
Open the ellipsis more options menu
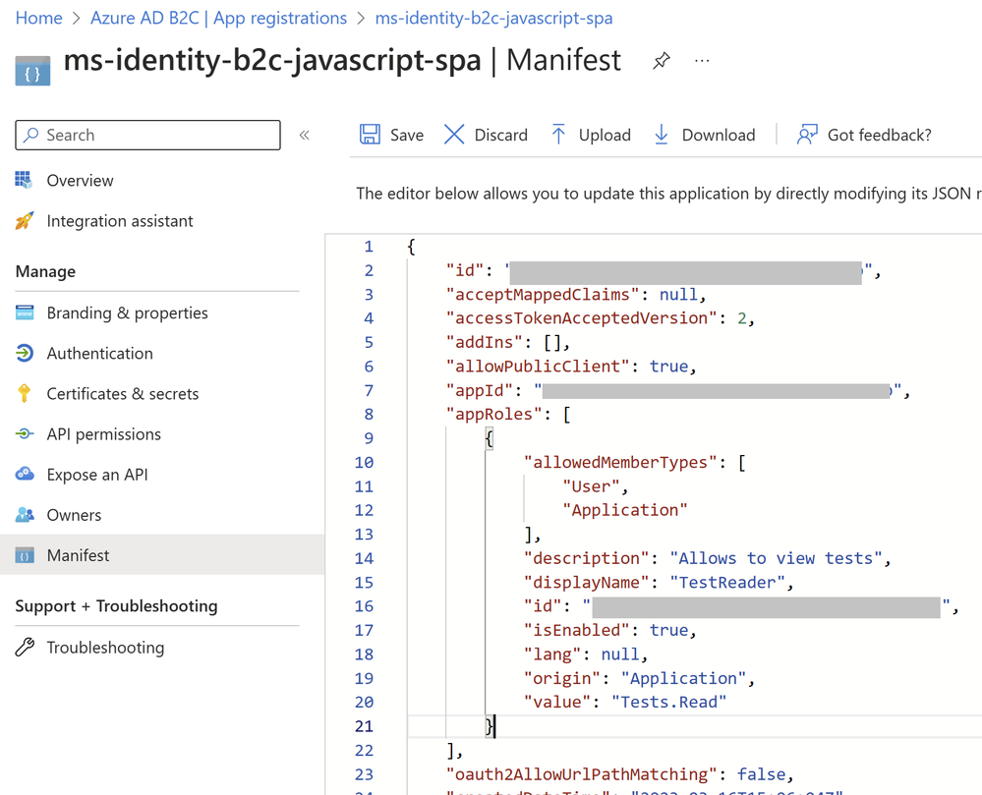click(x=702, y=61)
